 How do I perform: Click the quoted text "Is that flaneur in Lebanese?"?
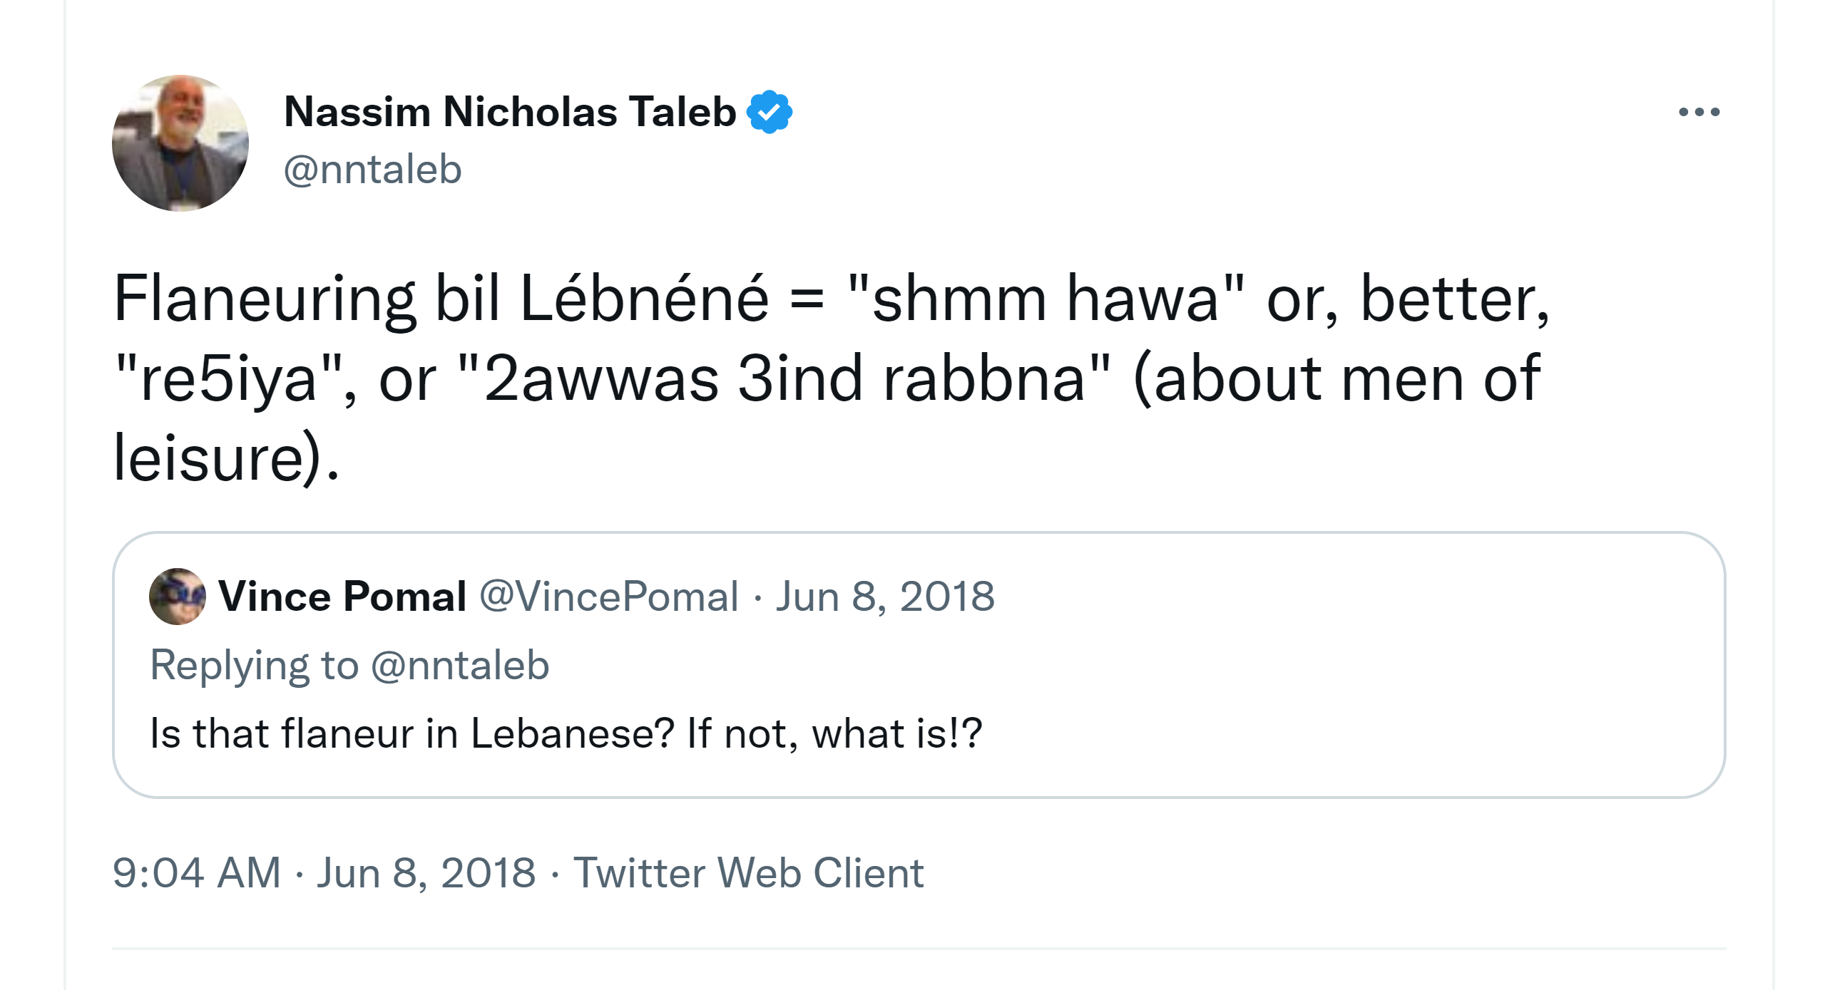(411, 733)
